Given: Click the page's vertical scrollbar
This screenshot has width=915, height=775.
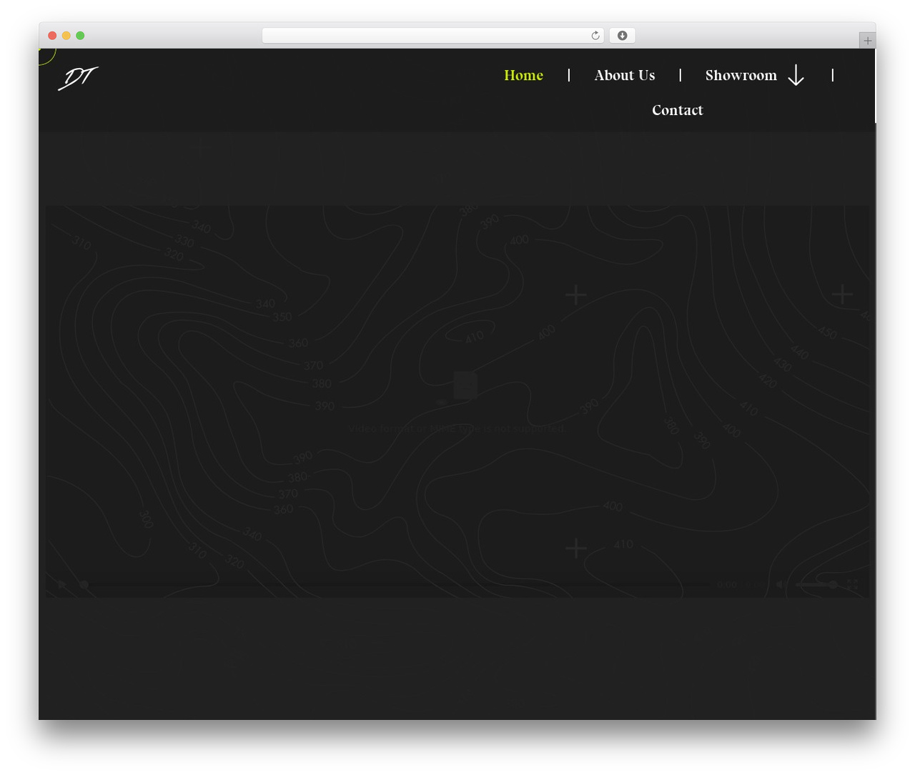Looking at the screenshot, I should click(x=876, y=86).
